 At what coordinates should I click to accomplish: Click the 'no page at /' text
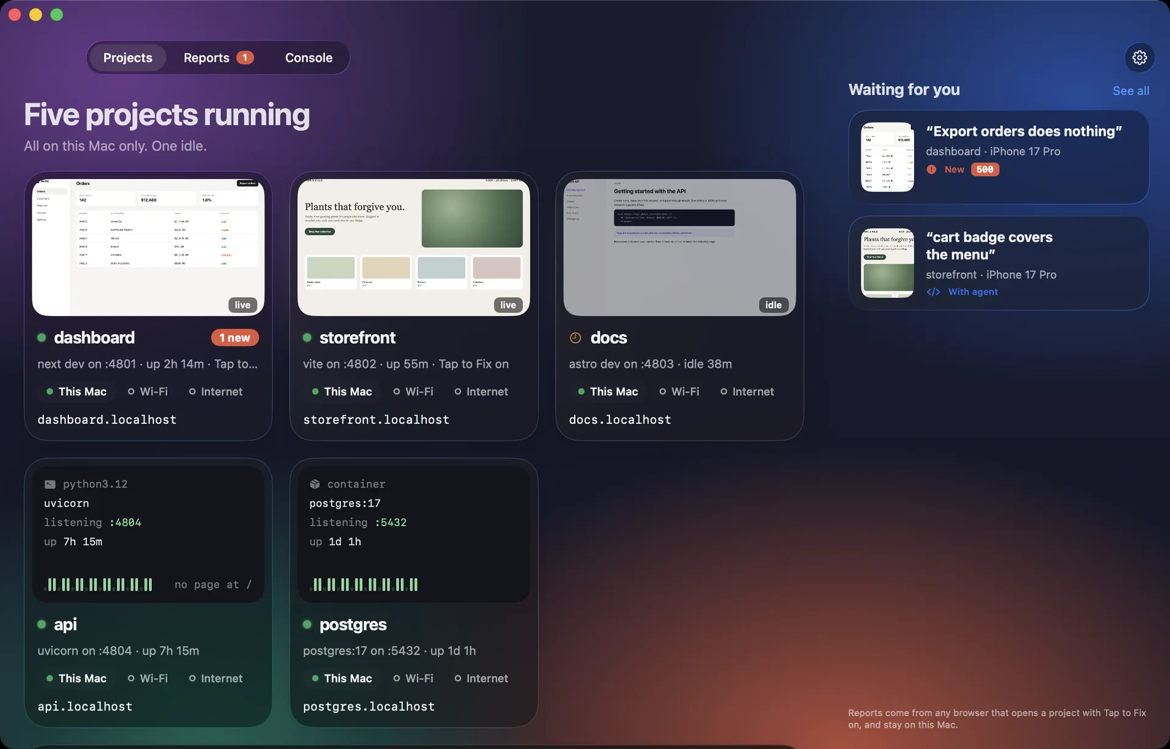click(213, 585)
